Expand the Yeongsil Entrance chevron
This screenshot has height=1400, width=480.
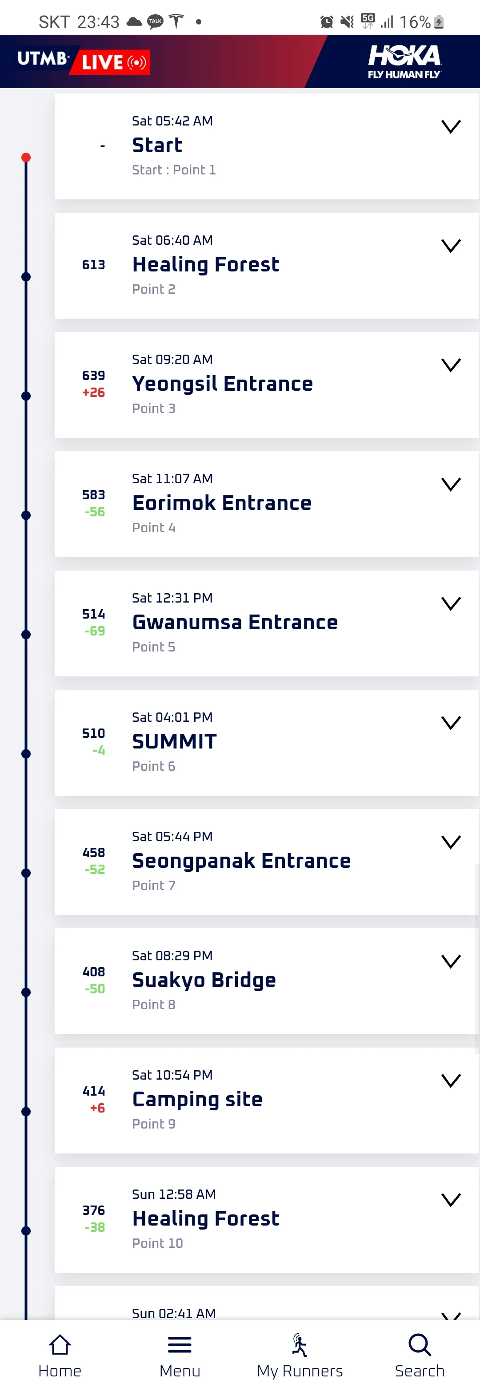[451, 365]
